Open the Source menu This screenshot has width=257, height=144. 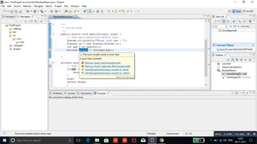click(17, 6)
